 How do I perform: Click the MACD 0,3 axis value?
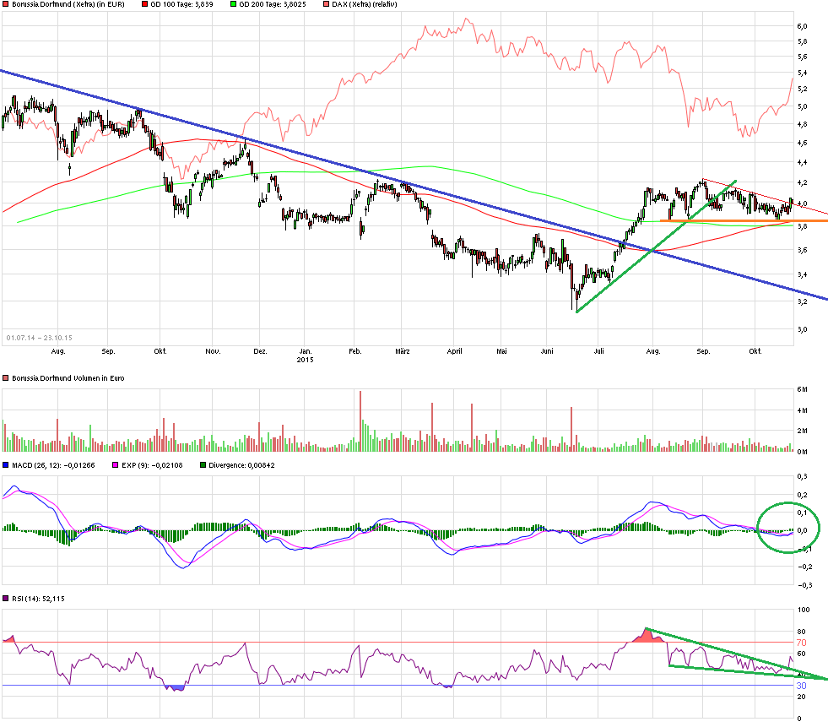(802, 476)
